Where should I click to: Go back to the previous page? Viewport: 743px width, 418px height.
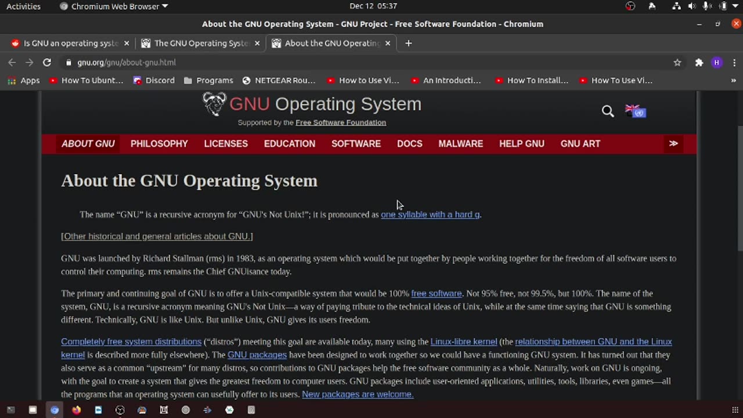(x=12, y=62)
